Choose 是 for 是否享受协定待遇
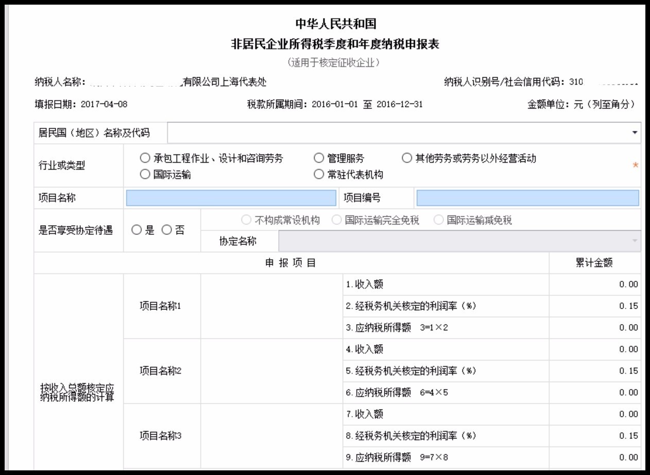Image resolution: width=650 pixels, height=475 pixels. (x=136, y=231)
